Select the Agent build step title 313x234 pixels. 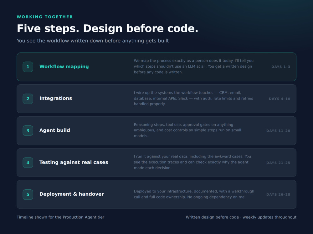coord(55,130)
